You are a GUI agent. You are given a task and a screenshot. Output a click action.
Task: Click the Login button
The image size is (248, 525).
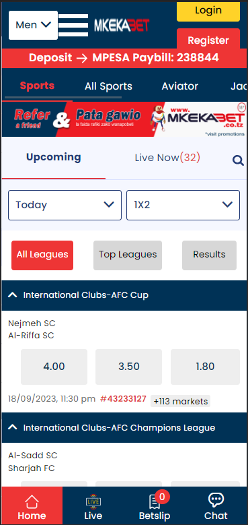pos(208,11)
